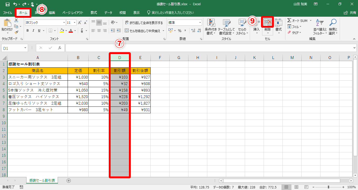
Task: Apply cell borders with the borders icon
Action: click(x=50, y=31)
